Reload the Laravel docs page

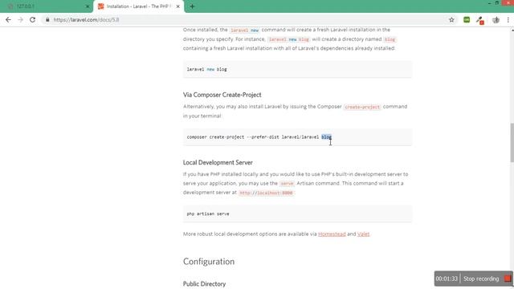[x=32, y=19]
